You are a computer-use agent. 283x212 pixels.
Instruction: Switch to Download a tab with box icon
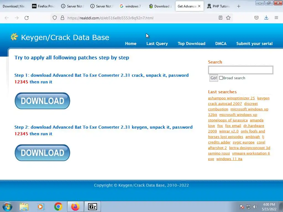(161, 6)
